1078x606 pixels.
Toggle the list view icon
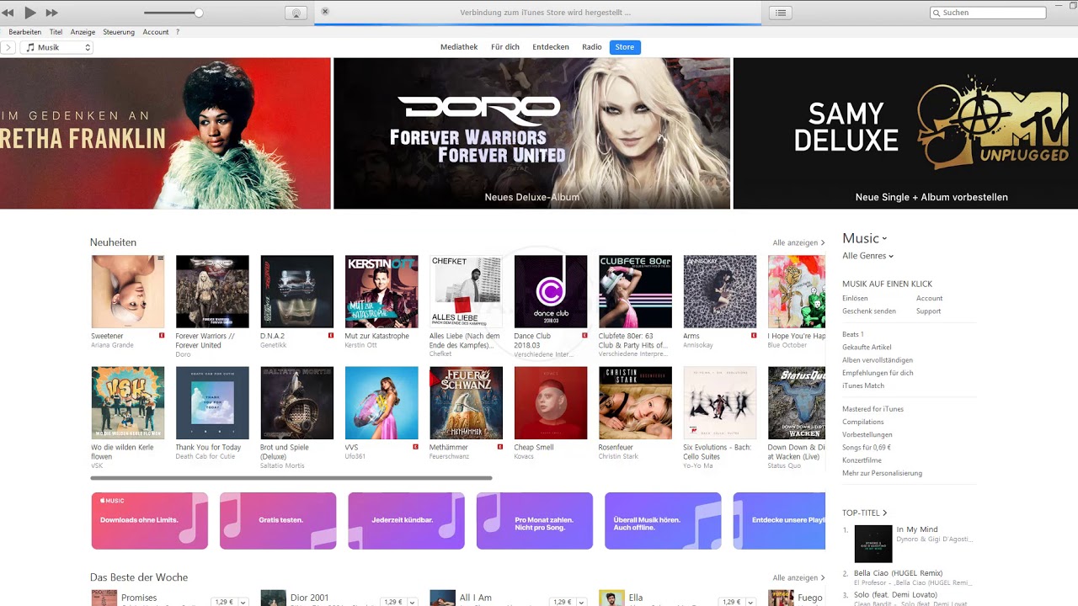pyautogui.click(x=781, y=13)
